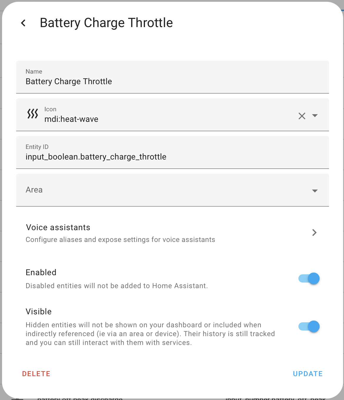Click the Battery Charge Throttle dialog title
This screenshot has width=344, height=400.
106,23
